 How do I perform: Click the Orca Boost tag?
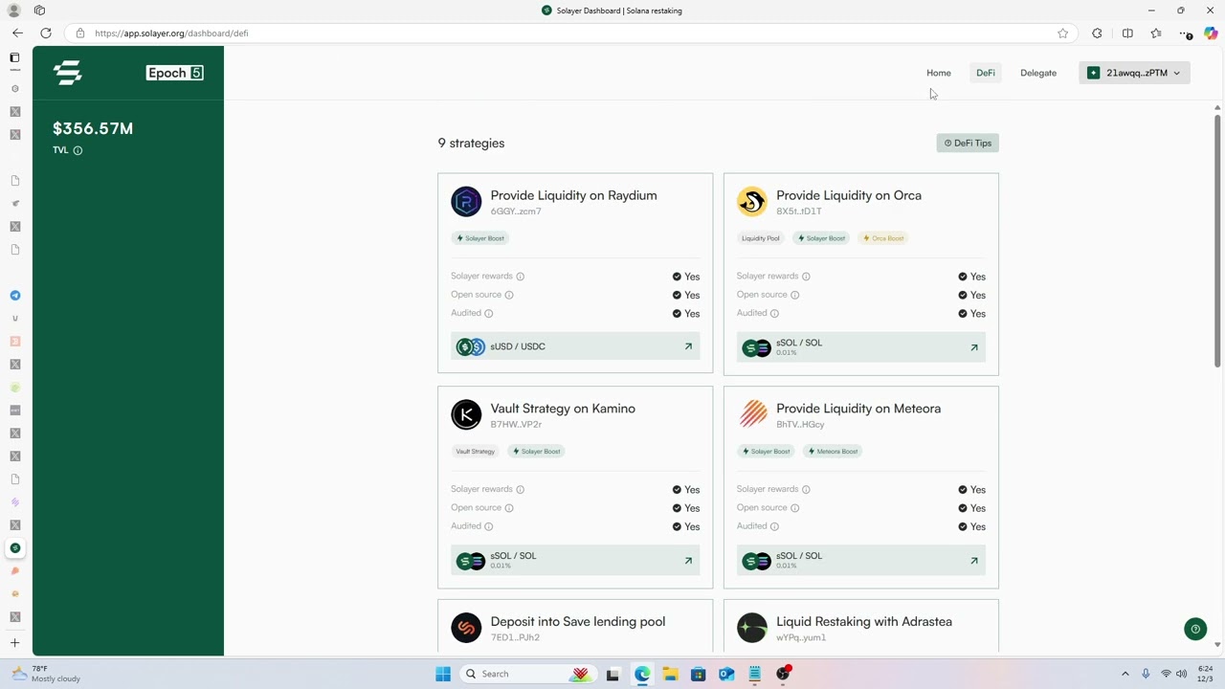(x=883, y=238)
